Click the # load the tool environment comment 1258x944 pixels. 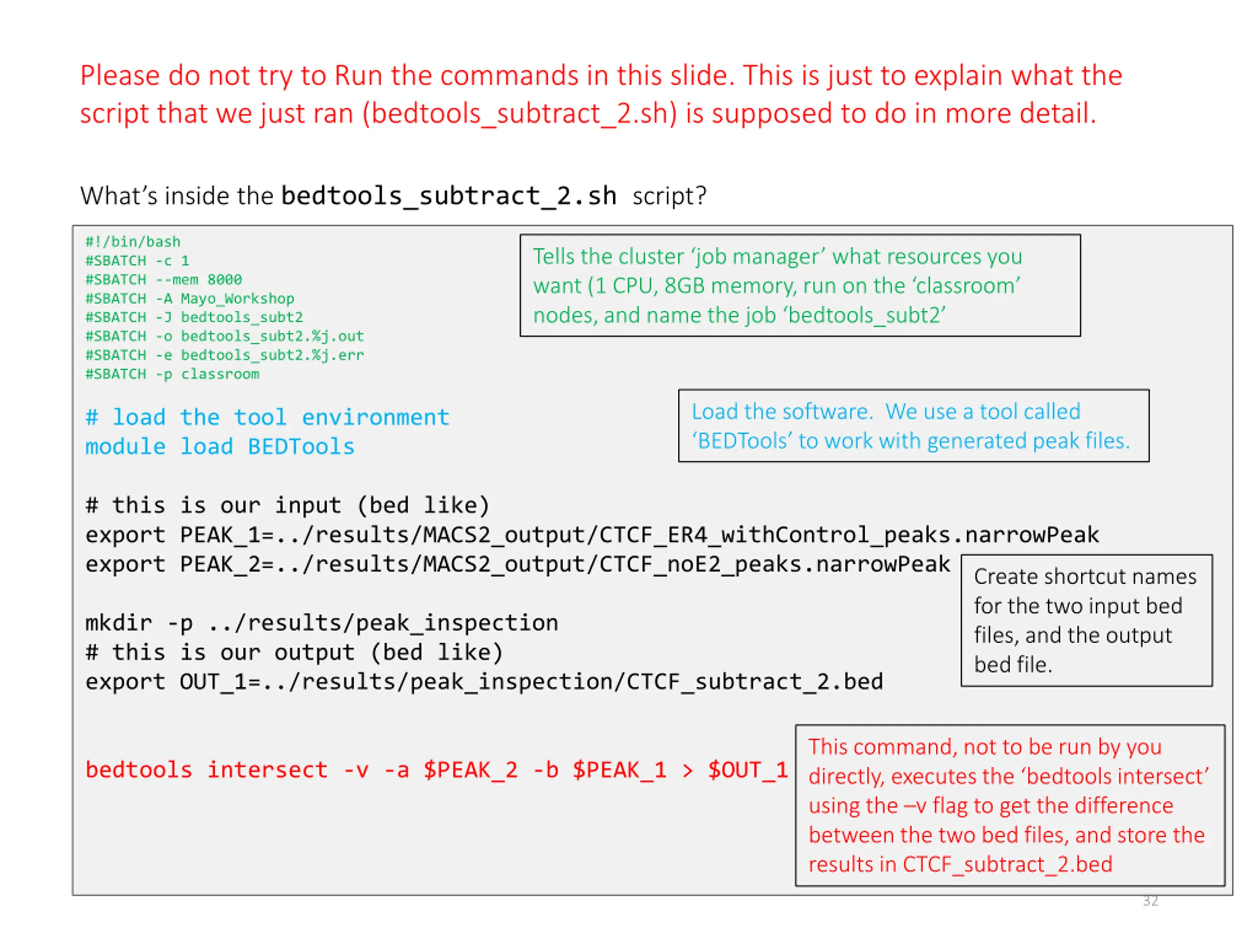point(267,417)
